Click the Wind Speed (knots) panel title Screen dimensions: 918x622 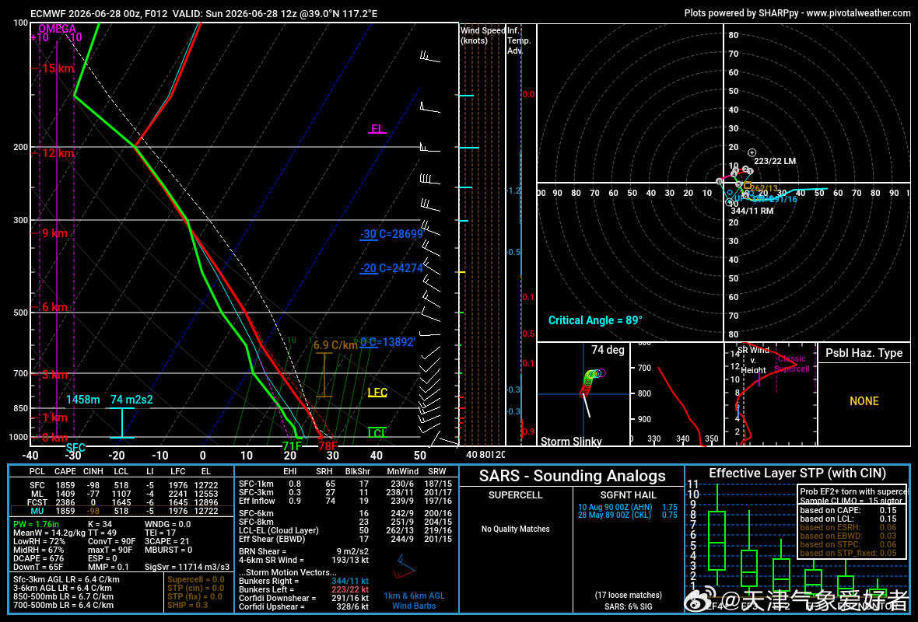pos(482,35)
